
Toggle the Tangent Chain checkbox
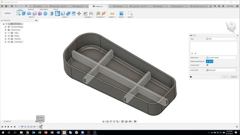click(207, 65)
